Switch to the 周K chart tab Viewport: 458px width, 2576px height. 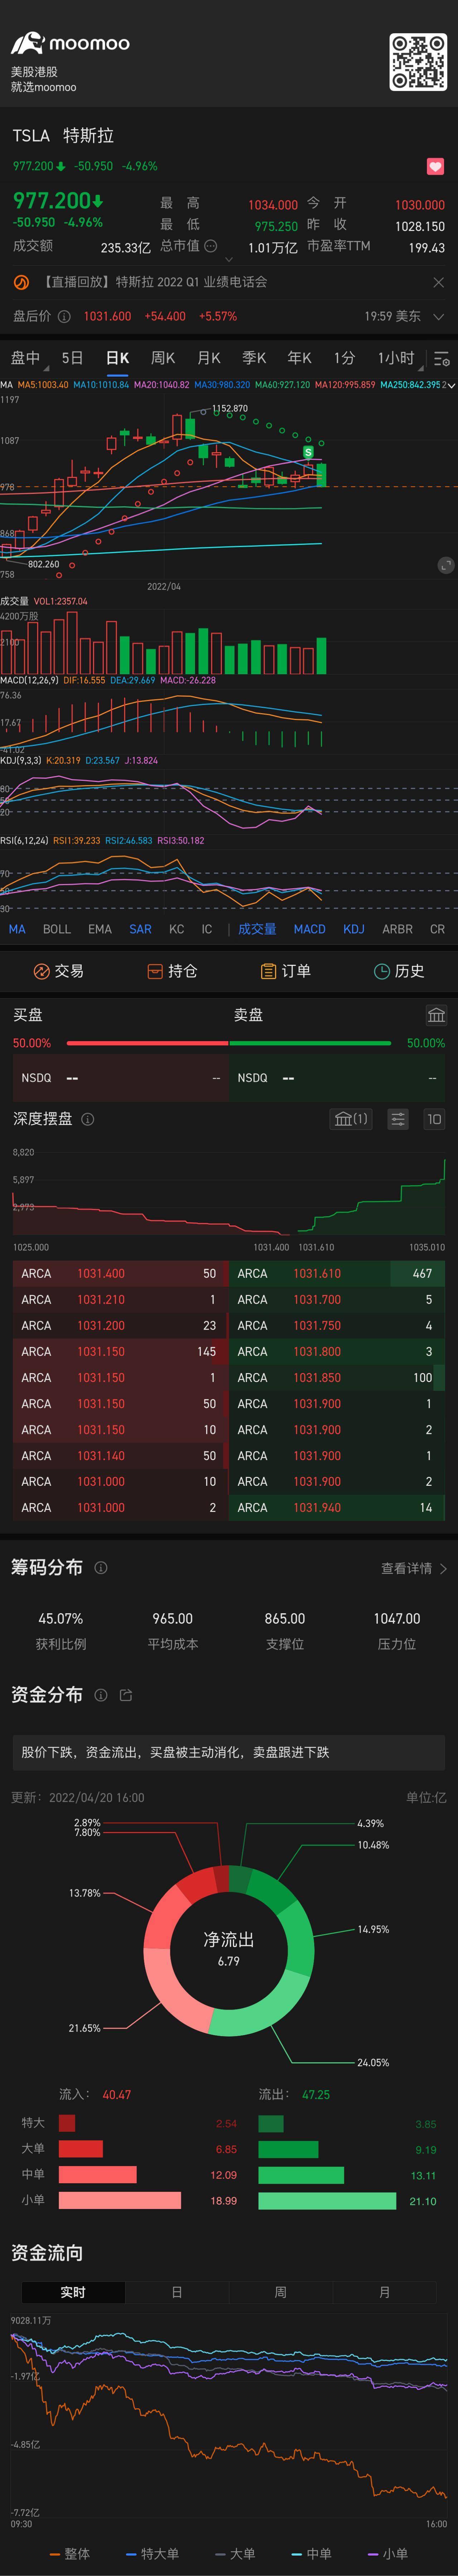click(163, 358)
